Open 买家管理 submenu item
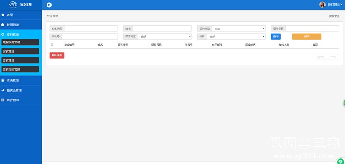The height and width of the screenshot is (164, 345). pyautogui.click(x=20, y=51)
